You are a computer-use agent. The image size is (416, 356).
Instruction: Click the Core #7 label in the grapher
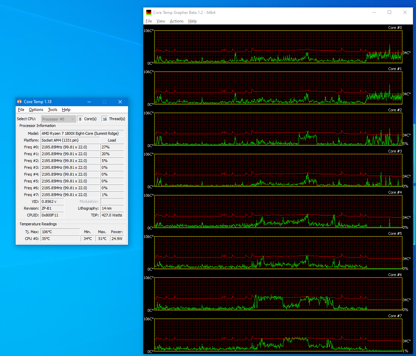point(395,316)
